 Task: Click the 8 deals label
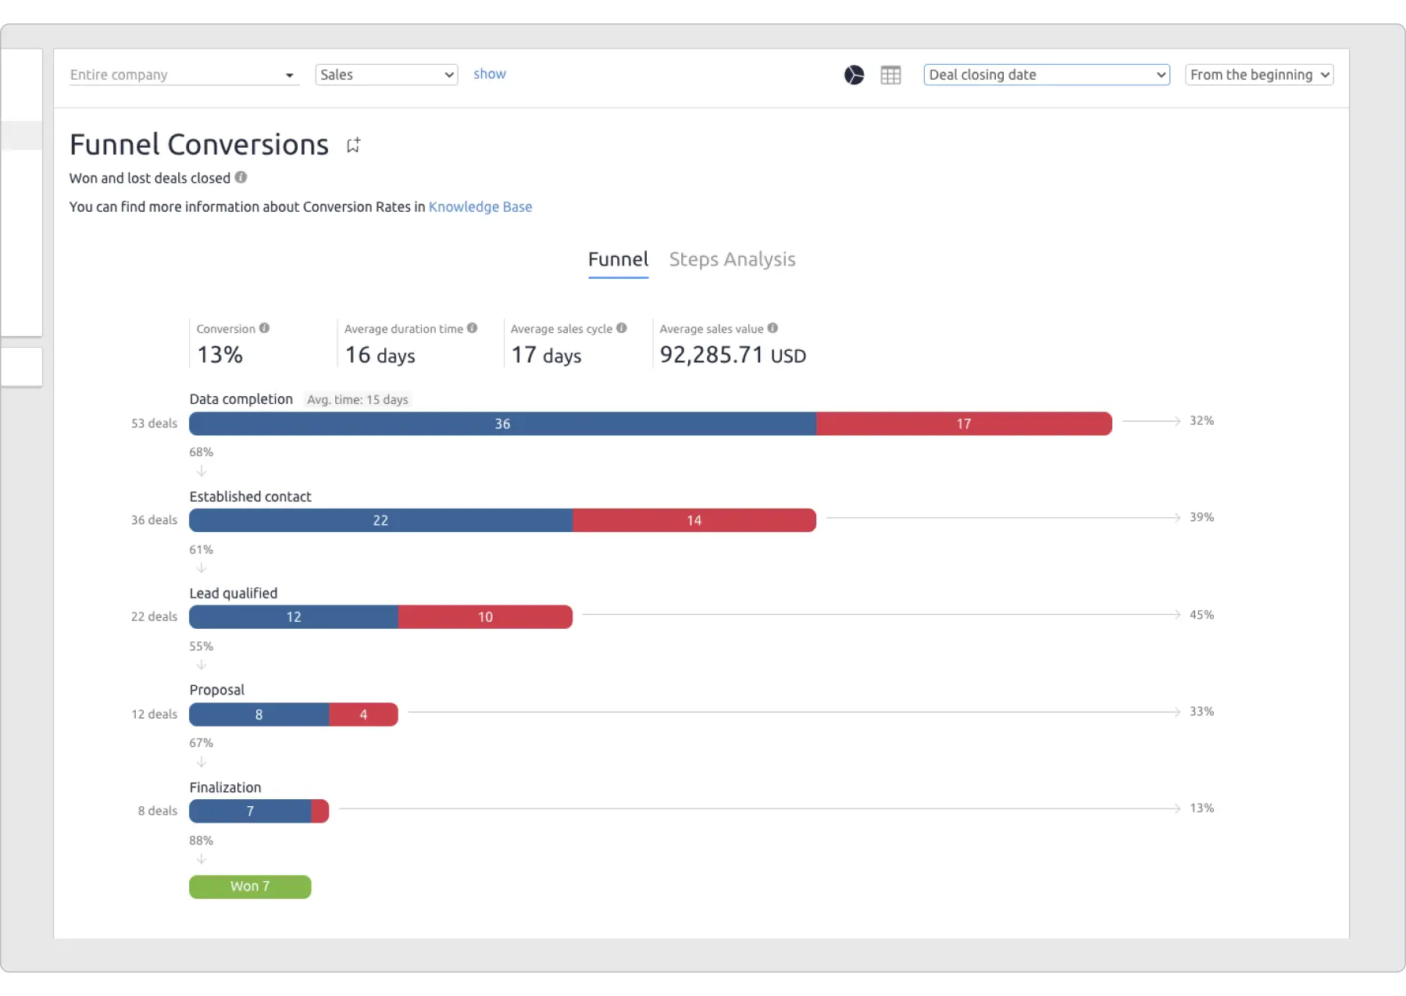tap(158, 811)
